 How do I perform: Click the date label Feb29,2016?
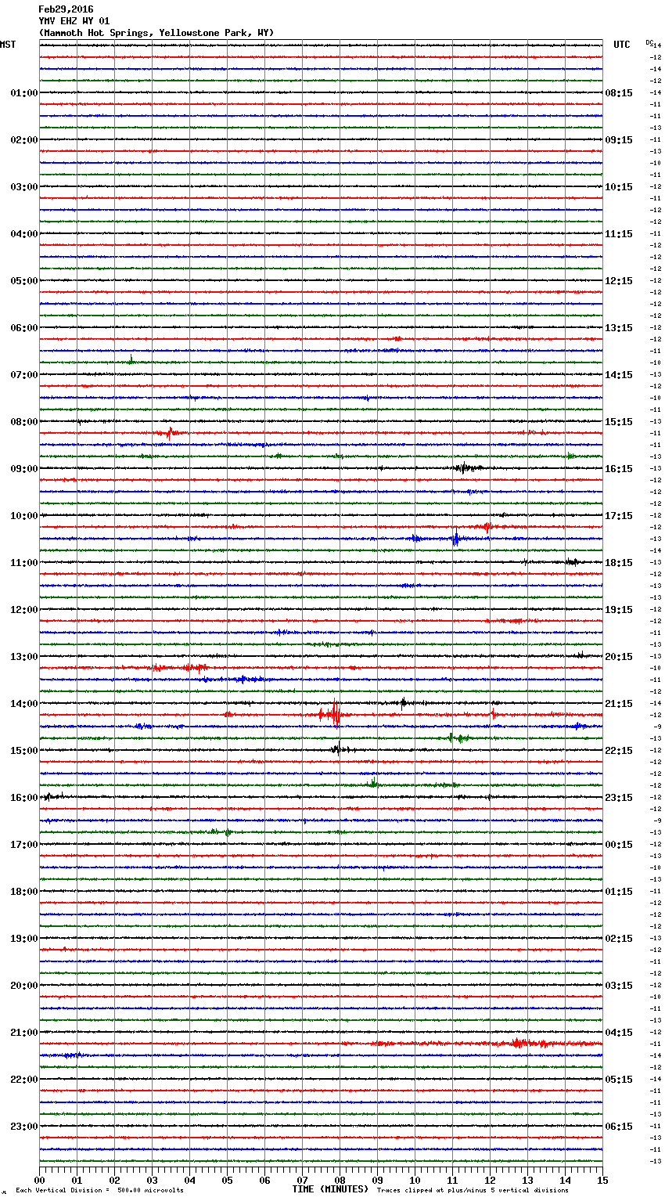66,9
